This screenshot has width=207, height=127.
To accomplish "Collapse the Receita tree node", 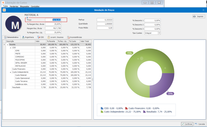I will pos(8,45).
